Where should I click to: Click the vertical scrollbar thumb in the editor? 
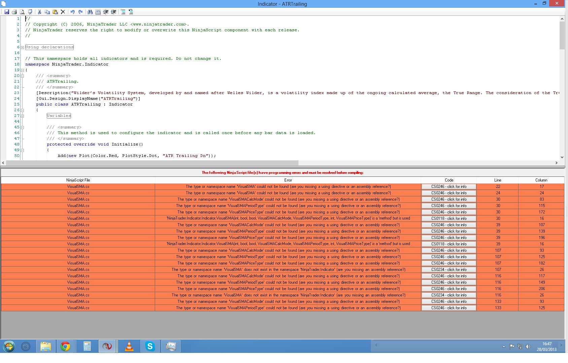tap(562, 36)
